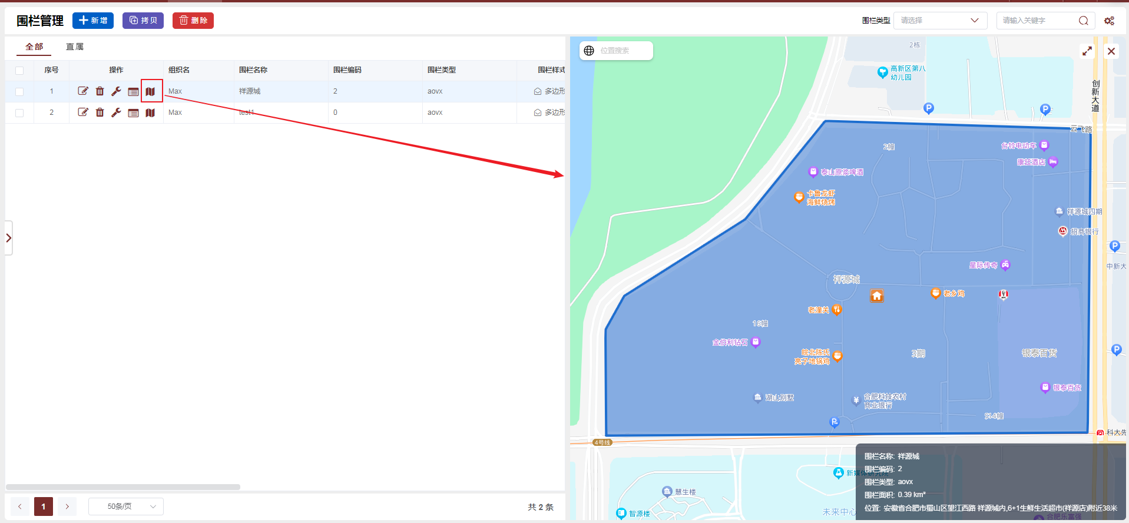Click the red 删除 button
Image resolution: width=1129 pixels, height=523 pixels.
pyautogui.click(x=193, y=21)
